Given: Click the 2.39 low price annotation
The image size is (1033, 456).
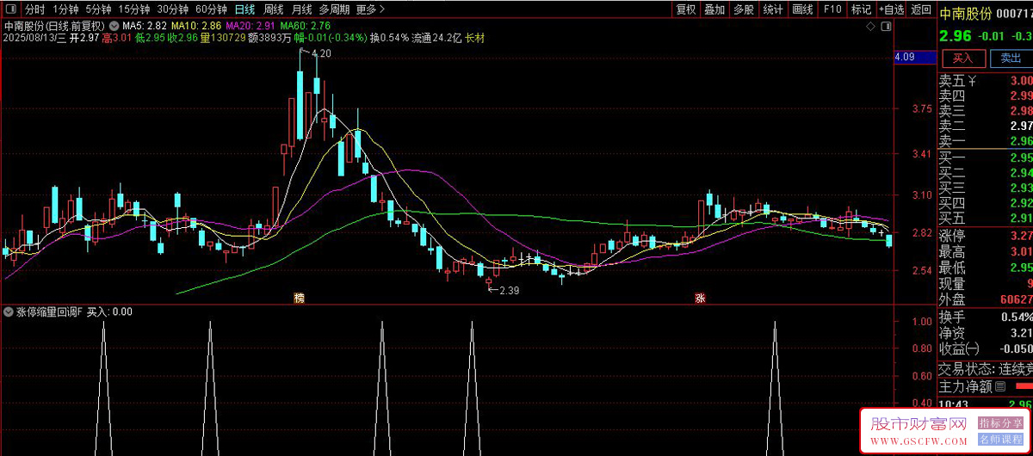Looking at the screenshot, I should (x=509, y=290).
